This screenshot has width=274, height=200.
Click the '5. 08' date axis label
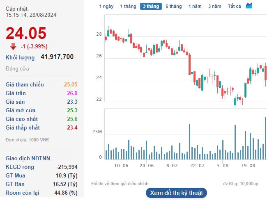223,166
